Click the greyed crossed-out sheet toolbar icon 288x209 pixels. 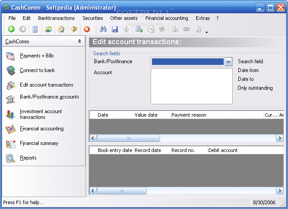pos(162,29)
